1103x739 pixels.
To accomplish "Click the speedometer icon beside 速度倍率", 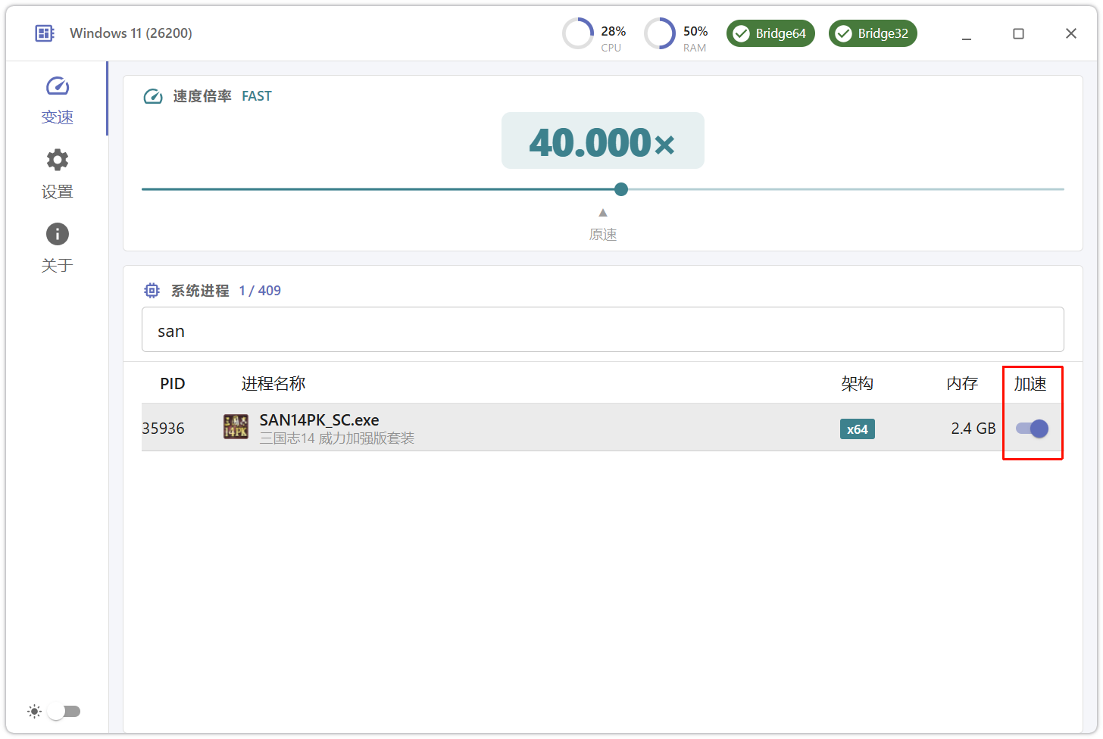I will 153,96.
